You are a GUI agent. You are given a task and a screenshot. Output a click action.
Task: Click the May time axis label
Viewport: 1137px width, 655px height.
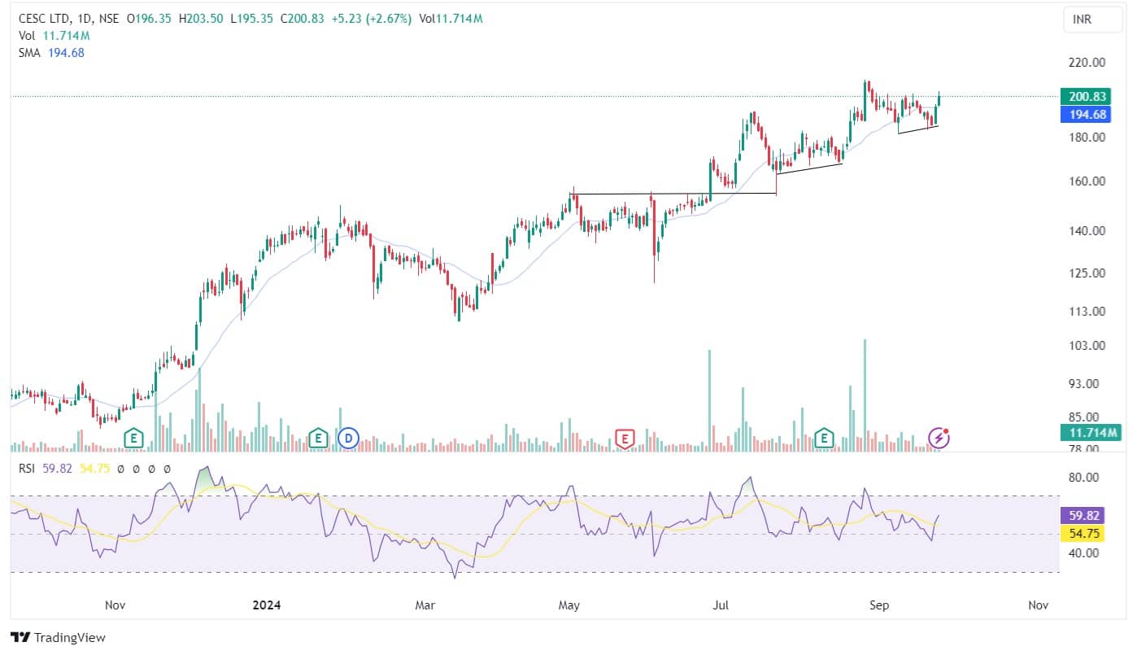pos(569,605)
